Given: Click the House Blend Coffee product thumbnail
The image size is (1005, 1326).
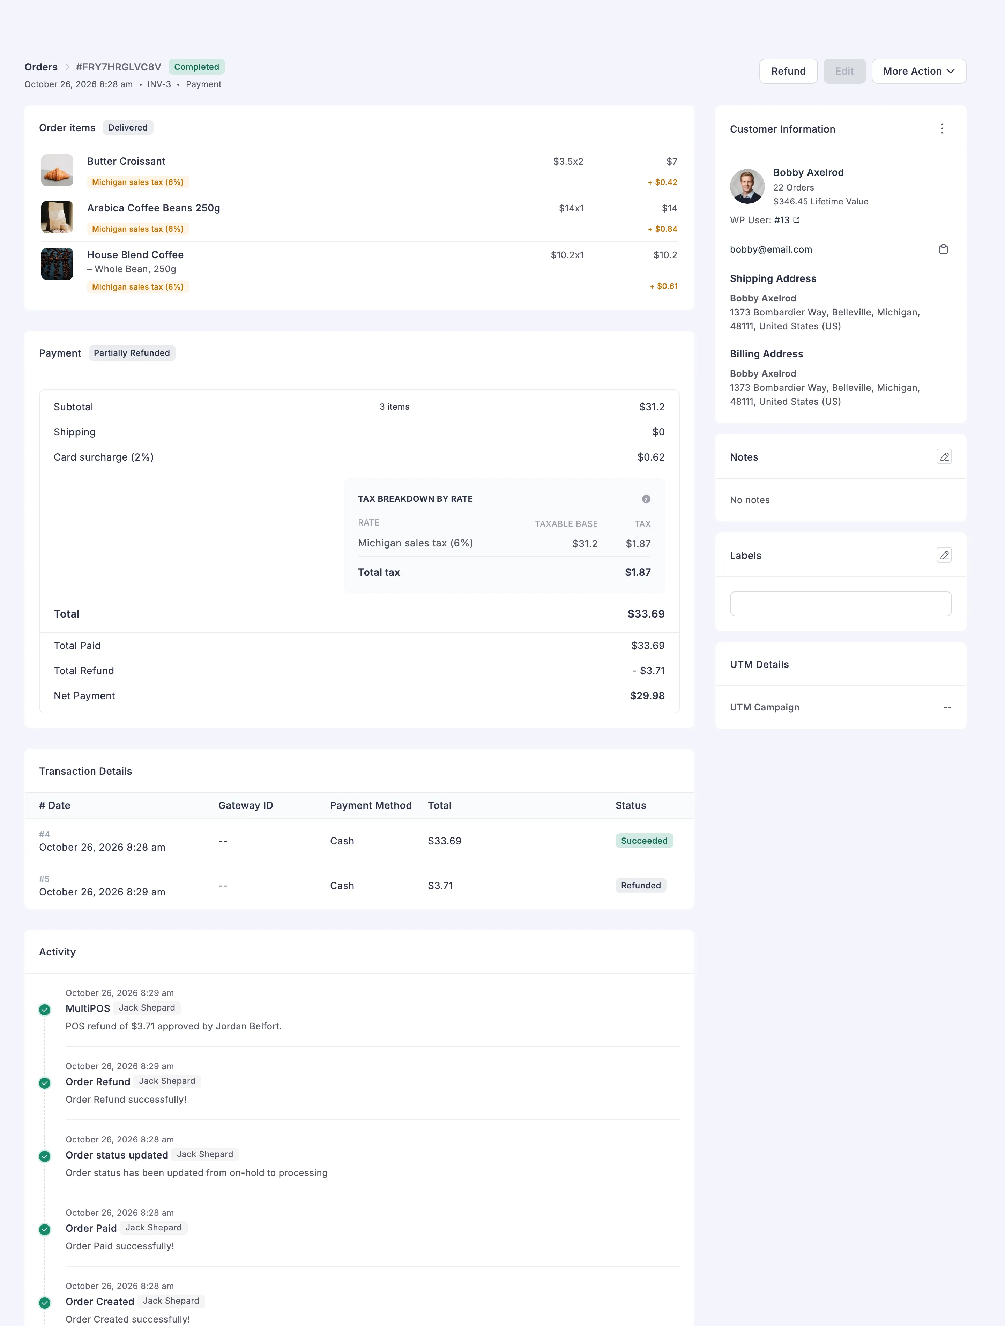Looking at the screenshot, I should coord(57,264).
